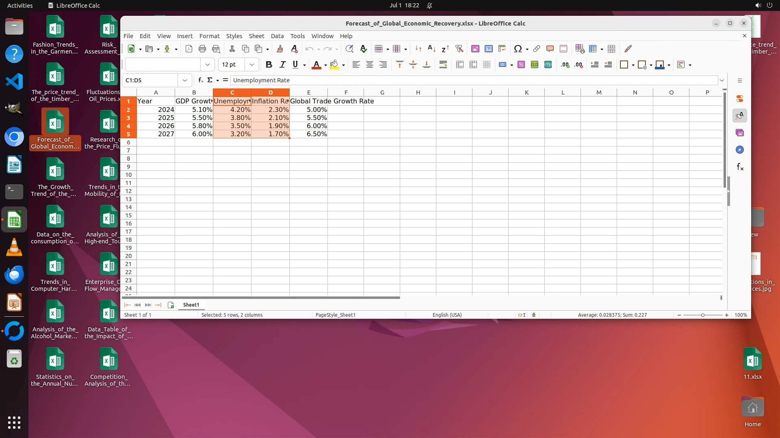Click cell B2 containing 5.10%

click(194, 109)
